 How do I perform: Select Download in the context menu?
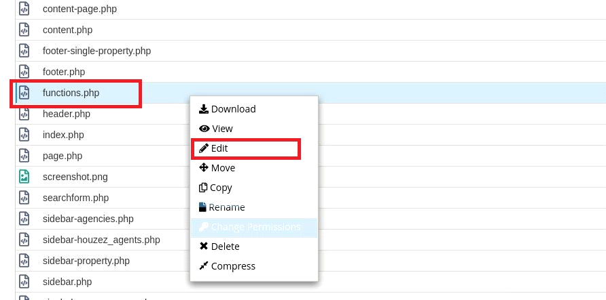(233, 109)
